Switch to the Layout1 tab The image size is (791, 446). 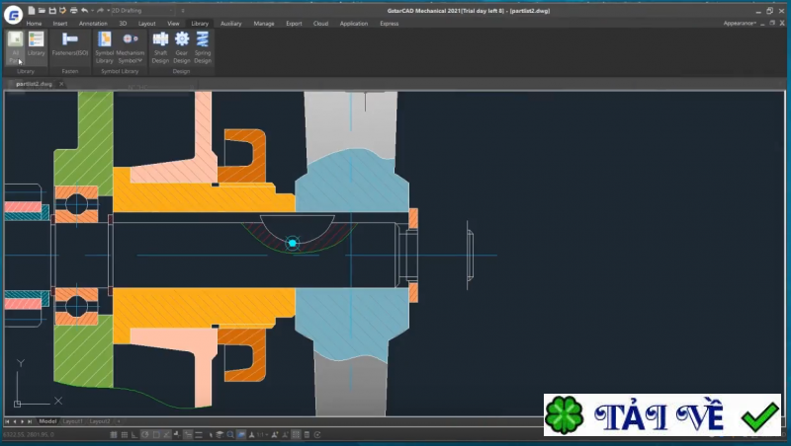74,421
